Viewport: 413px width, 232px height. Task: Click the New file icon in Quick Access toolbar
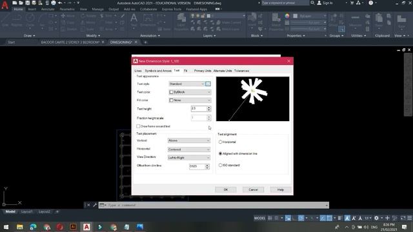tap(14, 3)
